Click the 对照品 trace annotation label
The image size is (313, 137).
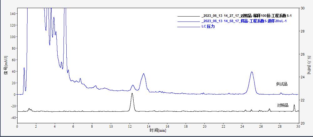coord(283,105)
